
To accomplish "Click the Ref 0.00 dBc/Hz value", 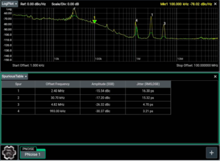I will click(x=33, y=4).
